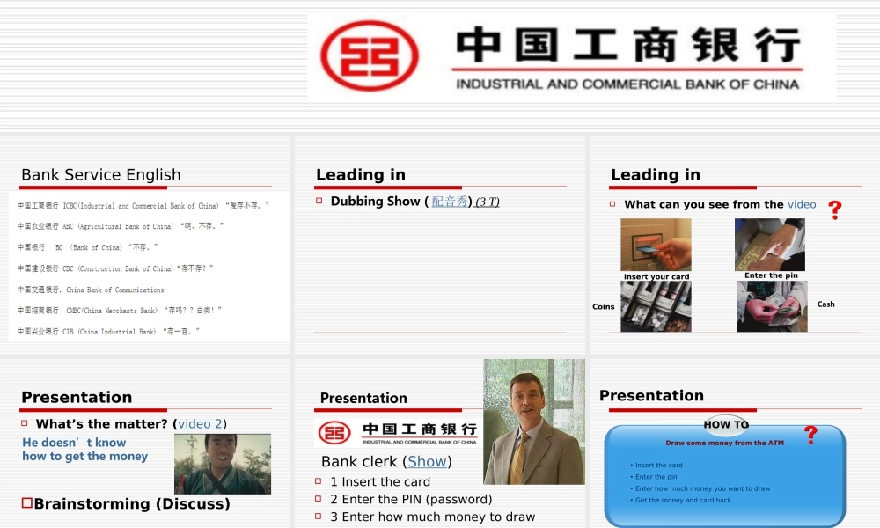Screen dimensions: 880x528
Task: Click the 'What's the matter?' text
Action: click(x=101, y=423)
